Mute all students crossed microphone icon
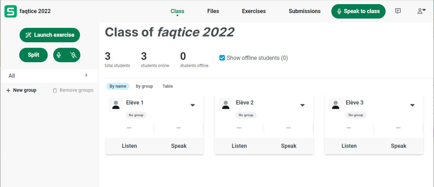434x187 pixels. [x=73, y=55]
